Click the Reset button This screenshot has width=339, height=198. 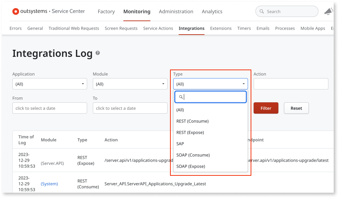tap(296, 108)
